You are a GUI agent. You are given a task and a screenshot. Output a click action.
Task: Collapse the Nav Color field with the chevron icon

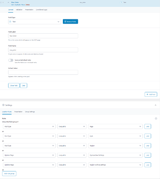pos(8,3)
